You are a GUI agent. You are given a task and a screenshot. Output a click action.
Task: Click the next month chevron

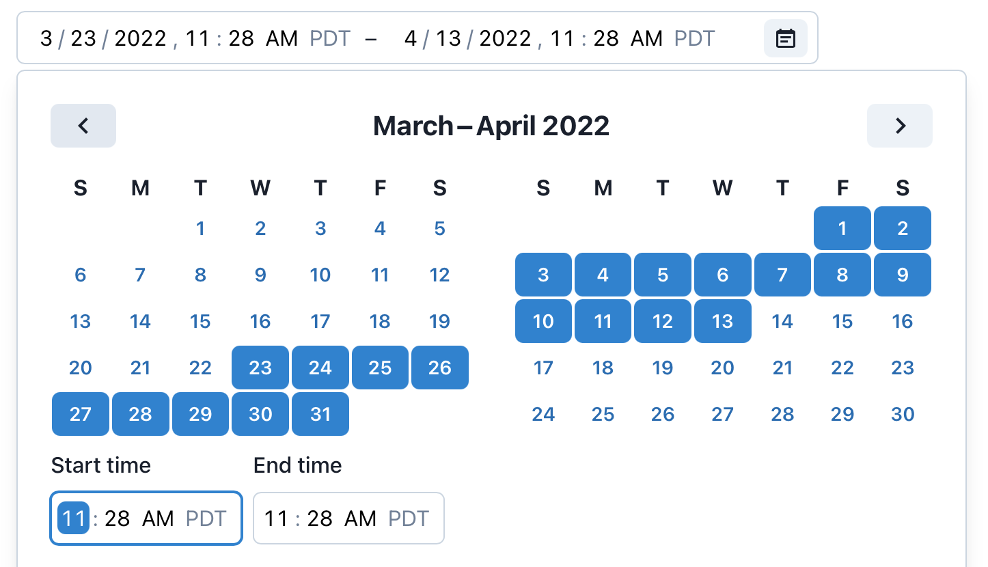[900, 126]
